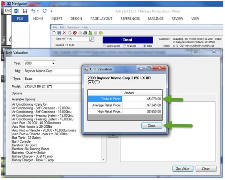Click the Available Options list scroll-down arrow
Image resolution: width=225 pixels, height=180 pixels.
coord(104,159)
